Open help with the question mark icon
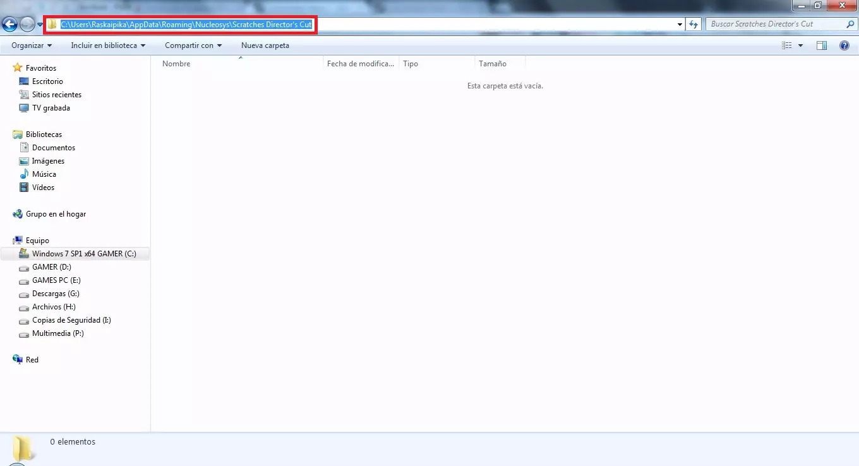Screen dimensions: 859x466 [x=844, y=45]
